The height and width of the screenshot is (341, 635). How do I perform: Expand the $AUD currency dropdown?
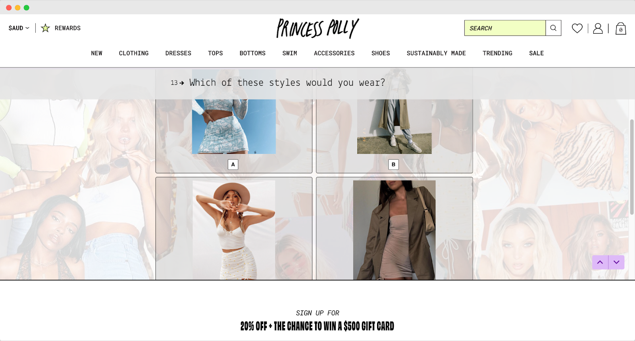[x=19, y=28]
